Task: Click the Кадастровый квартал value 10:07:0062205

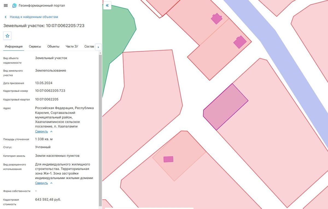Action: (47, 99)
